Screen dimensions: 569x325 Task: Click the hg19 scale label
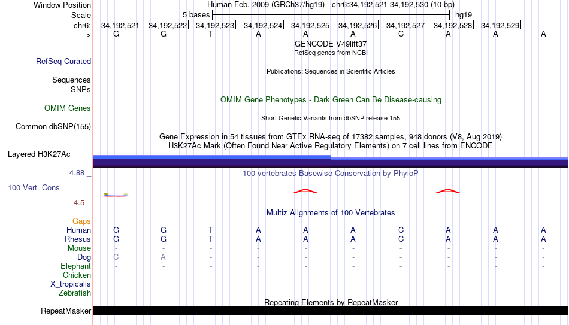point(464,15)
